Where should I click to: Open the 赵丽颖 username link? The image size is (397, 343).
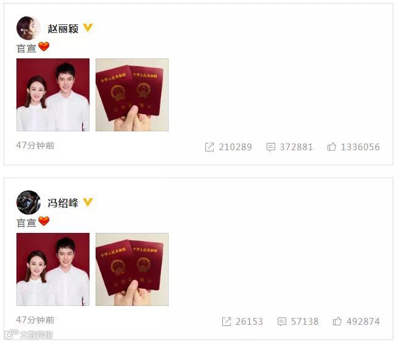pyautogui.click(x=63, y=29)
